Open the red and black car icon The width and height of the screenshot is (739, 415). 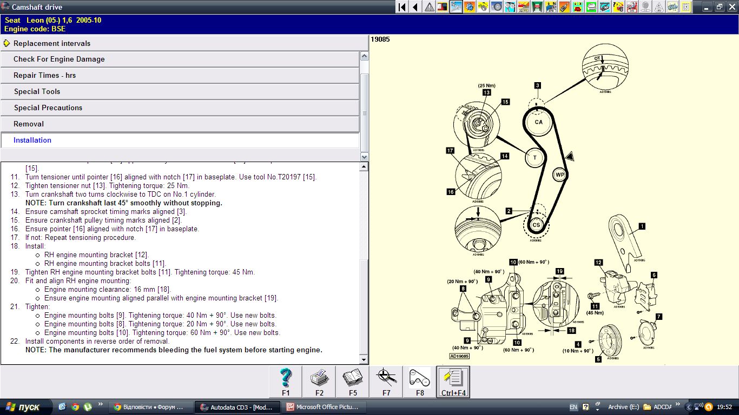pos(443,7)
